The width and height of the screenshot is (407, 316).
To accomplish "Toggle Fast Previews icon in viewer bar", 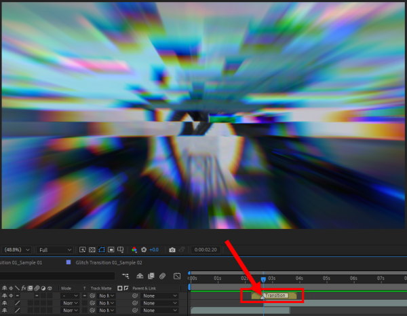I will click(x=83, y=250).
